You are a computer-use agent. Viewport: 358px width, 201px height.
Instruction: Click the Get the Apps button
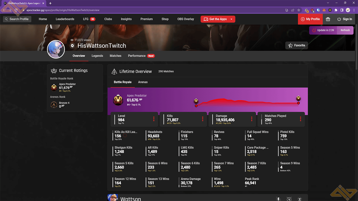[x=218, y=19]
